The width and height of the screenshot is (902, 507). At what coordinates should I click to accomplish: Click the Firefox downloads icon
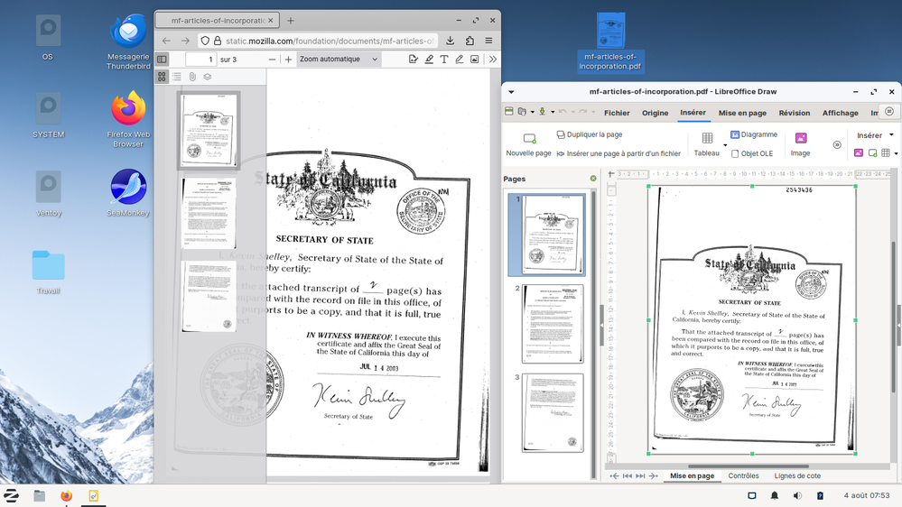click(x=451, y=41)
